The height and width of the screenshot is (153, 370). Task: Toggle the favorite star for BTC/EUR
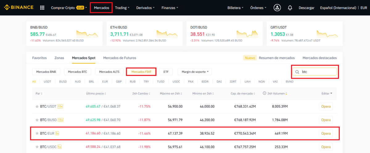(37, 133)
